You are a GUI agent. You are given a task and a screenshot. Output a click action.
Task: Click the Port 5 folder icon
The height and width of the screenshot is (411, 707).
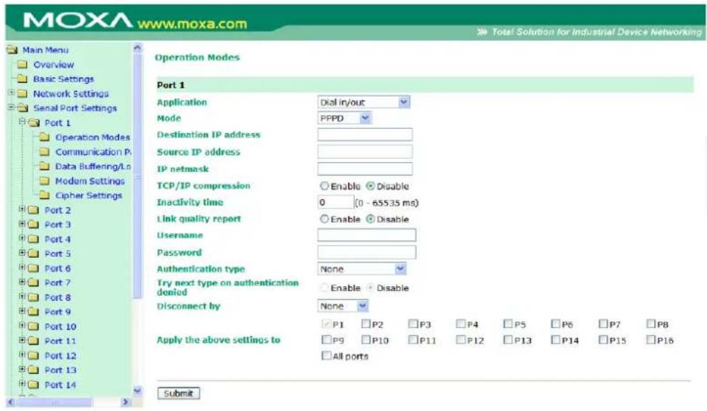(x=34, y=254)
